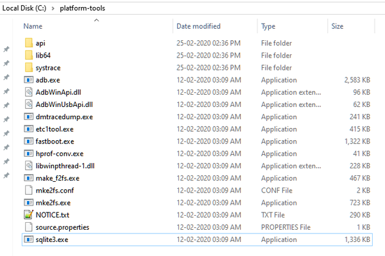The image size is (385, 256).
Task: Open the api folder icon
Action: click(29, 43)
